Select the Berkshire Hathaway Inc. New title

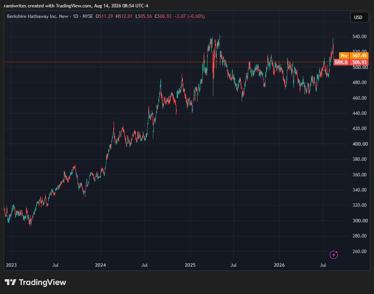(37, 16)
